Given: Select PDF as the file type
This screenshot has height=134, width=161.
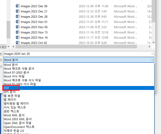Looking at the screenshot, I should pyautogui.click(x=79, y=88).
